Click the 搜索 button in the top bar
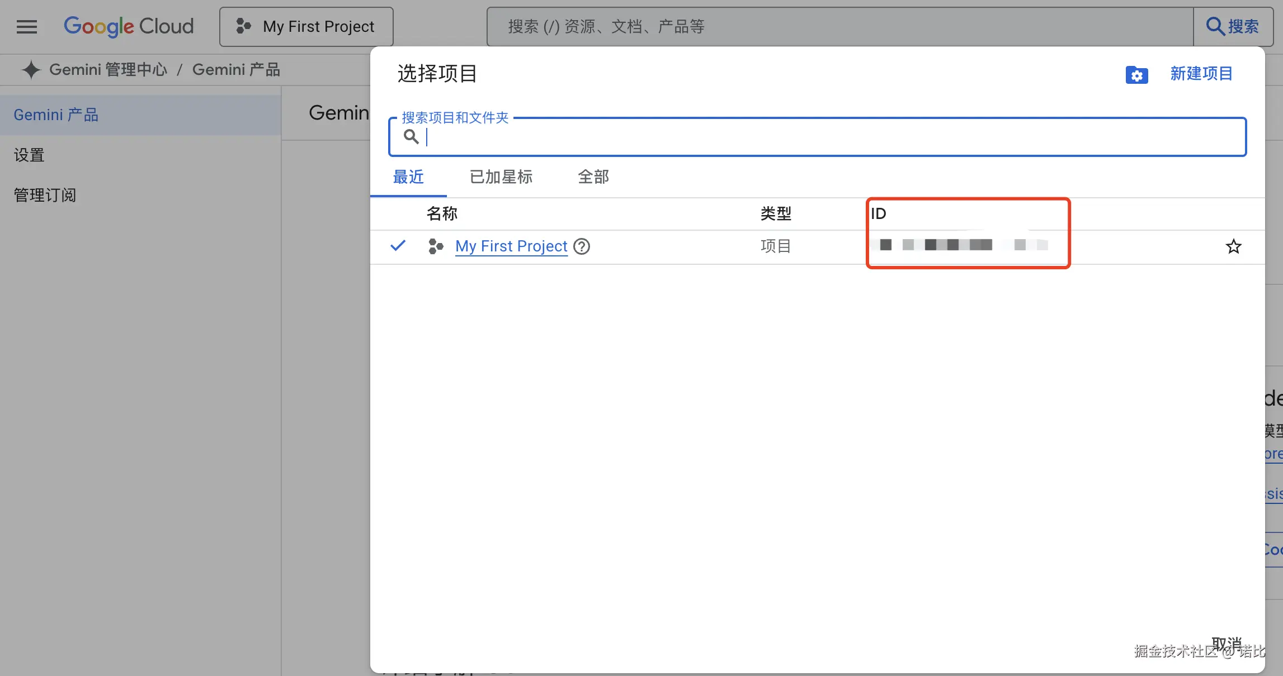1283x676 pixels. pyautogui.click(x=1233, y=26)
